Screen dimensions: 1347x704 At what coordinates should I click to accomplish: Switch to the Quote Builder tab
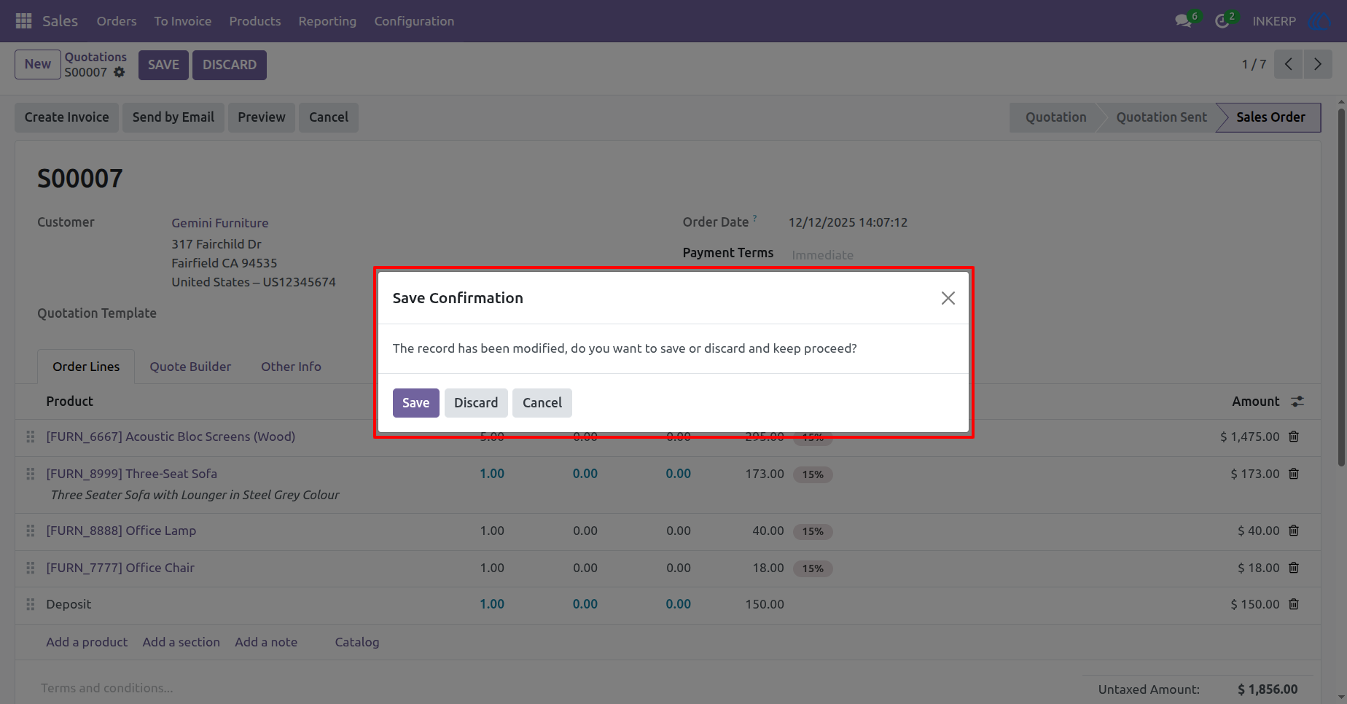click(x=190, y=367)
